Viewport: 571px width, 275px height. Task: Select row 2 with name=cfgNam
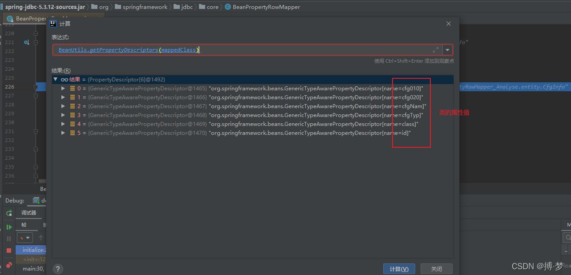(x=253, y=106)
